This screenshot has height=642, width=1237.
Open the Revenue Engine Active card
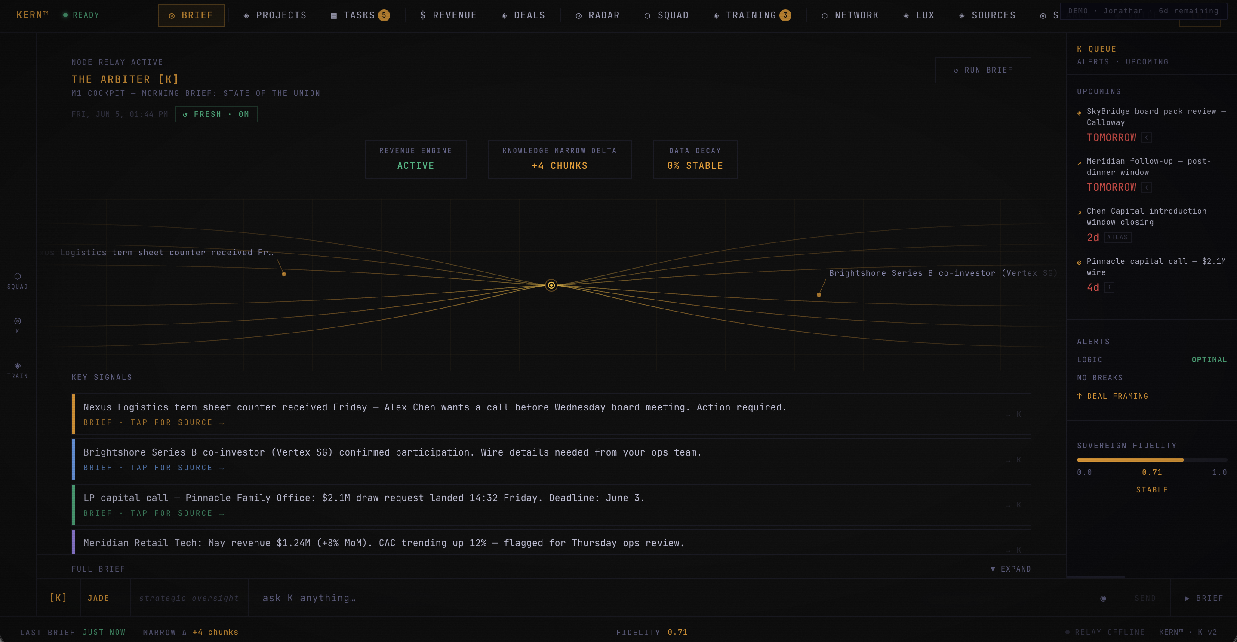416,159
